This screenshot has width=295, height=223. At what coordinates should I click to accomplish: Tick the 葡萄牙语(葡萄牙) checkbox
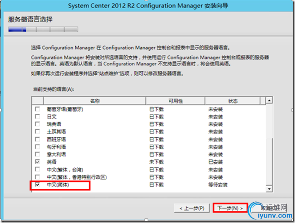tap(37, 109)
